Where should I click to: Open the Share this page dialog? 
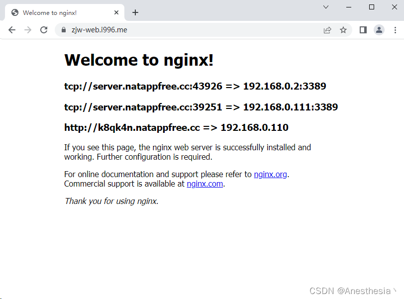click(x=327, y=30)
